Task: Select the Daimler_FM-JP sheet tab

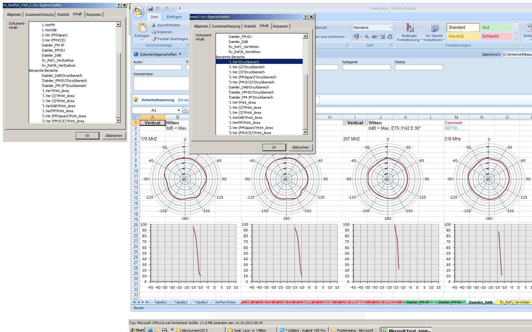Action: (417, 302)
